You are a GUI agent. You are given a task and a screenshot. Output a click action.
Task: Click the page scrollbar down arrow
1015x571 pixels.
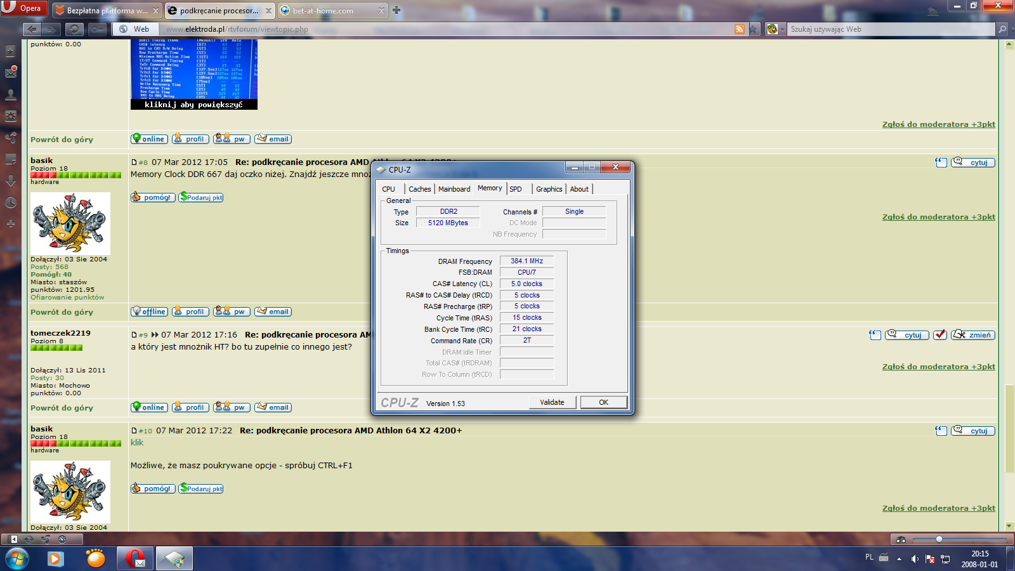click(1009, 526)
